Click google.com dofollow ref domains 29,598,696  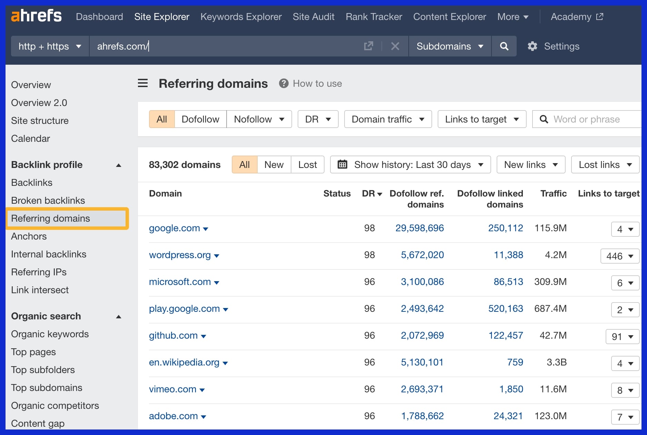tap(419, 228)
